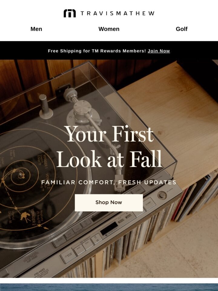
Task: Follow the Join Now link
Action: click(x=159, y=51)
